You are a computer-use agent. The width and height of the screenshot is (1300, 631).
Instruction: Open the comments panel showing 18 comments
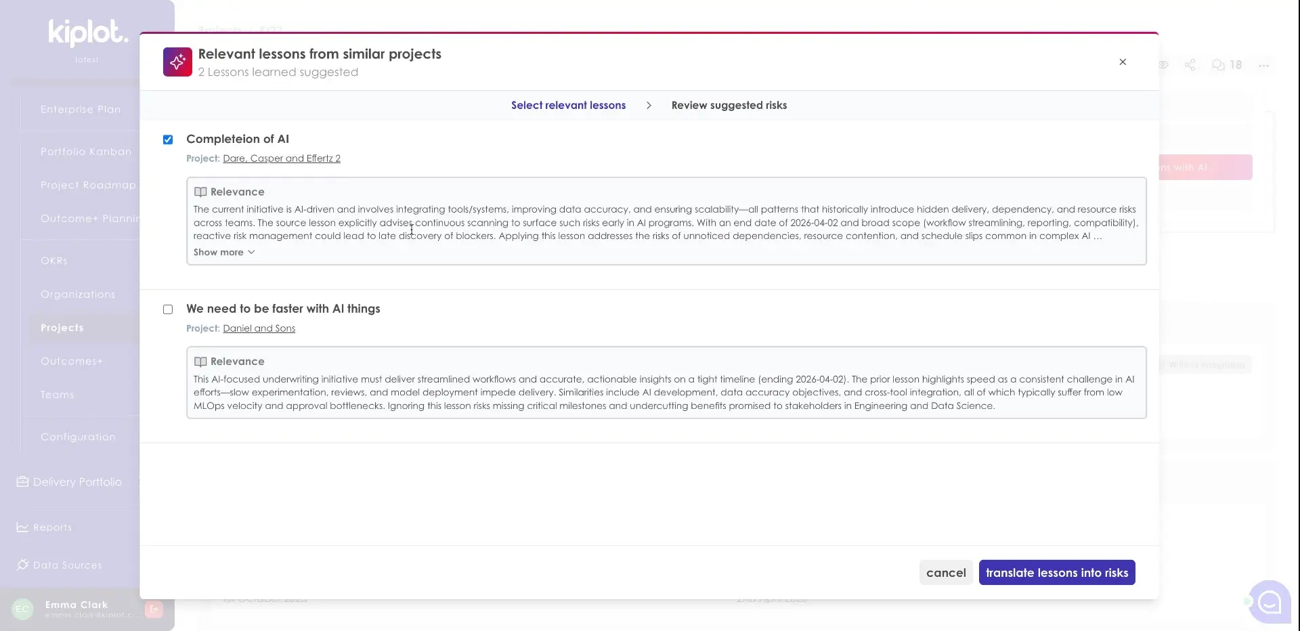pyautogui.click(x=1220, y=64)
